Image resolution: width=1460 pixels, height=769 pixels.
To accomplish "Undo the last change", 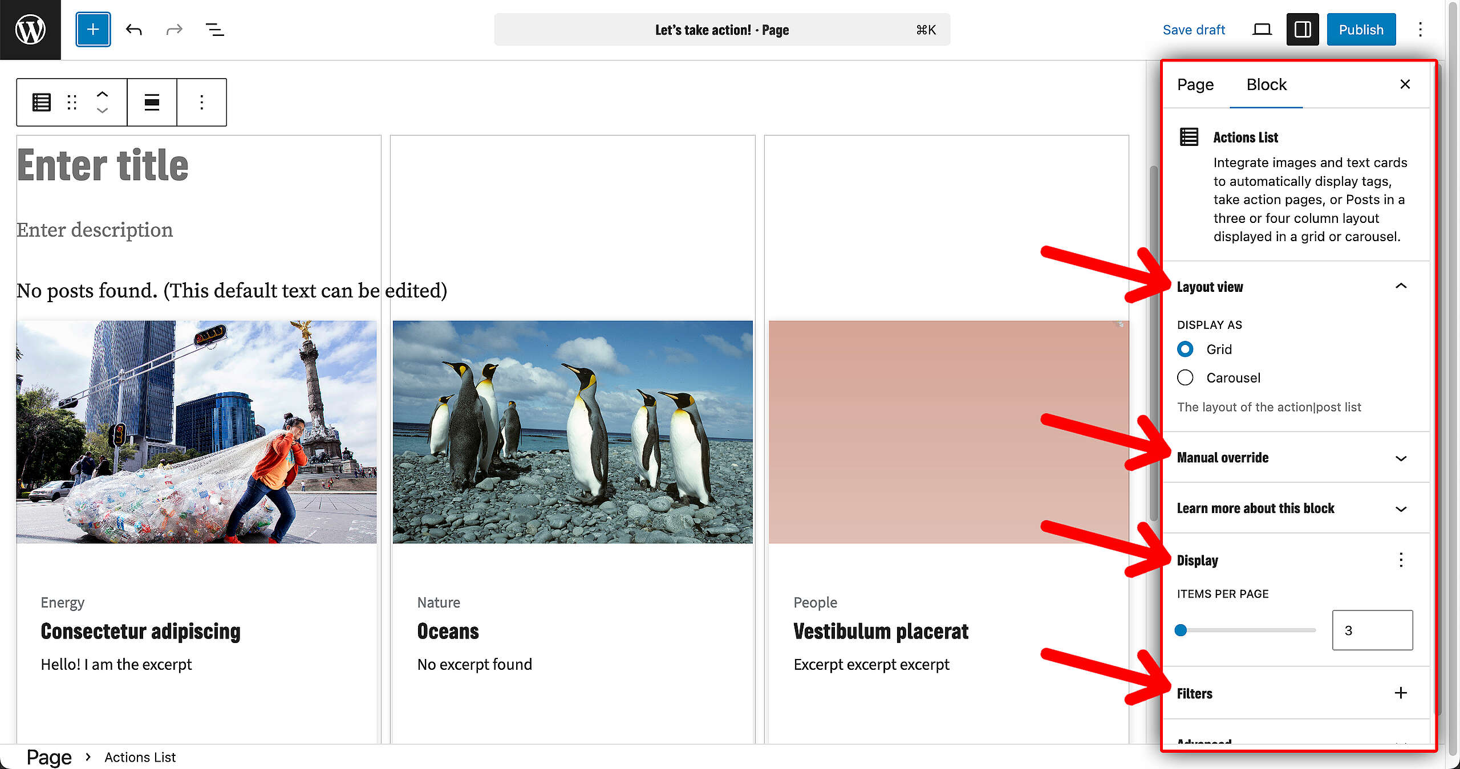I will coord(134,30).
